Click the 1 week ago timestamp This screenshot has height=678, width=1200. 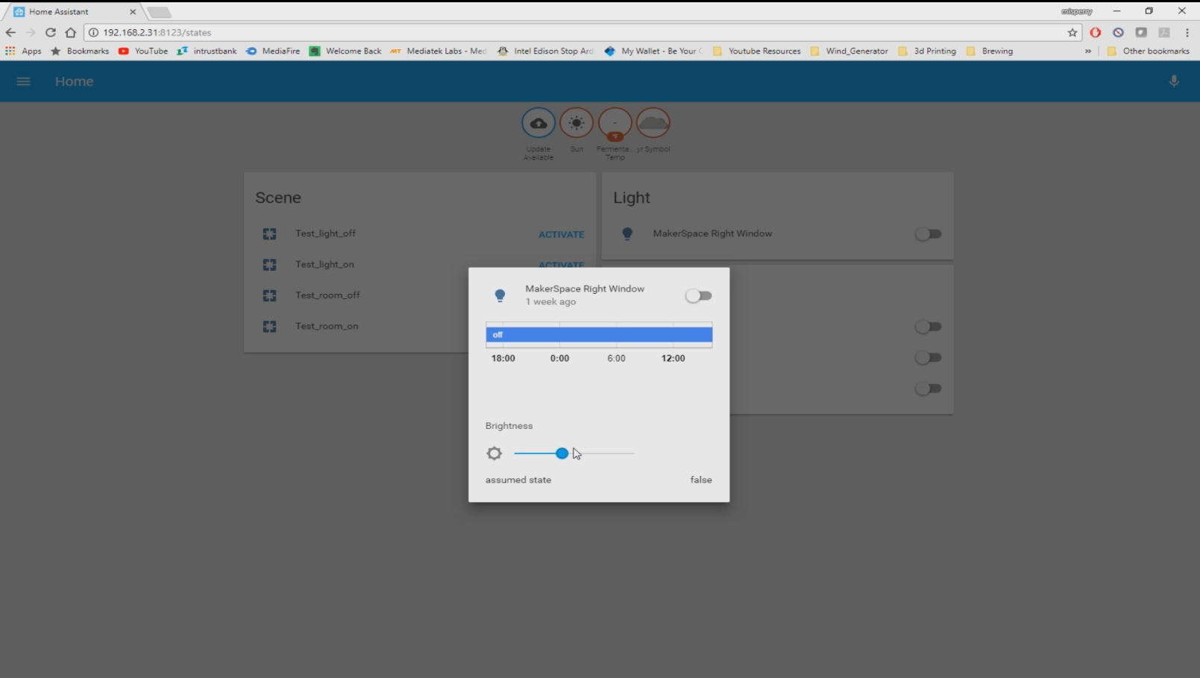[550, 302]
